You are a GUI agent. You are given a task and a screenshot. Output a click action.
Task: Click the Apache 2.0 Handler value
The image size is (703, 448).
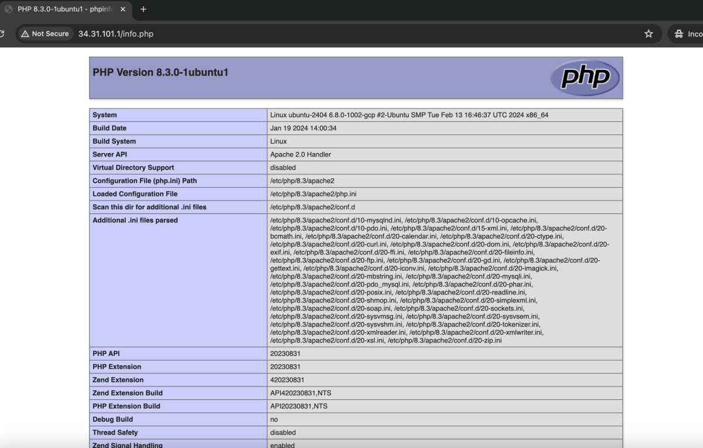pos(301,155)
